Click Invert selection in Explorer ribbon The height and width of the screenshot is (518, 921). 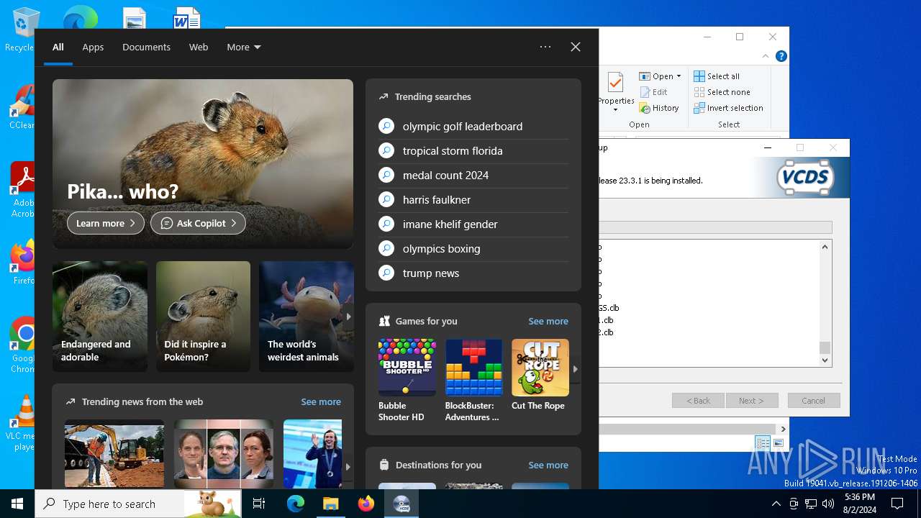point(728,108)
